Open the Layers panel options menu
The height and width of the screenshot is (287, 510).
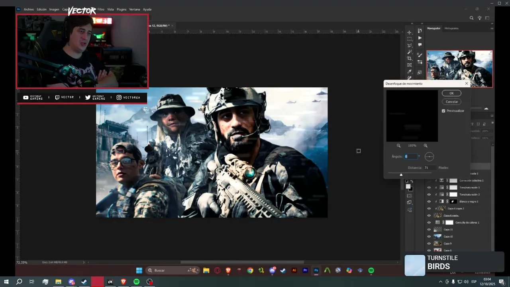[x=492, y=116]
